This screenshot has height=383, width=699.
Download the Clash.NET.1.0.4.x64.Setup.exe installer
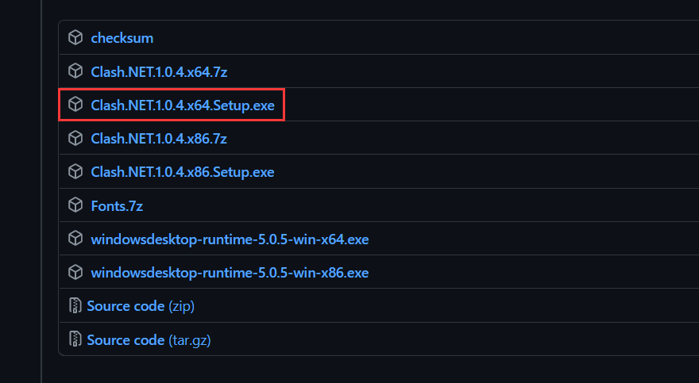point(183,105)
